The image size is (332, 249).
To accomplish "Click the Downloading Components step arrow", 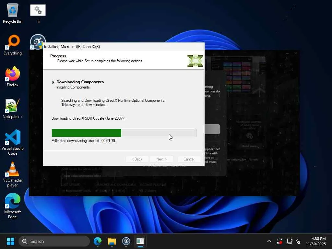I will coord(53,82).
